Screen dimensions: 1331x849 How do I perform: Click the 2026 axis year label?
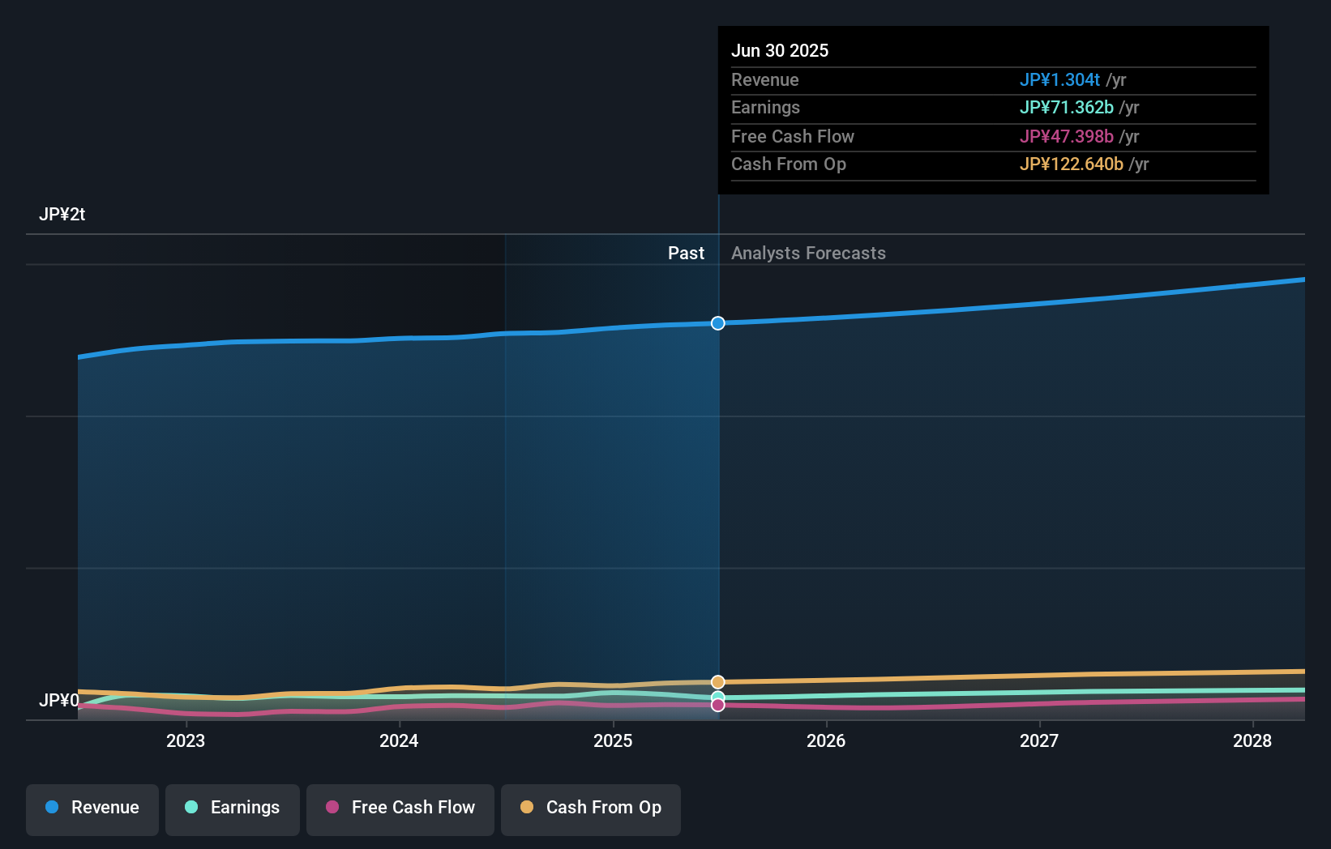(x=826, y=740)
